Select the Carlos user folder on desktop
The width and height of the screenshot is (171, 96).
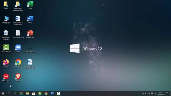(6, 5)
